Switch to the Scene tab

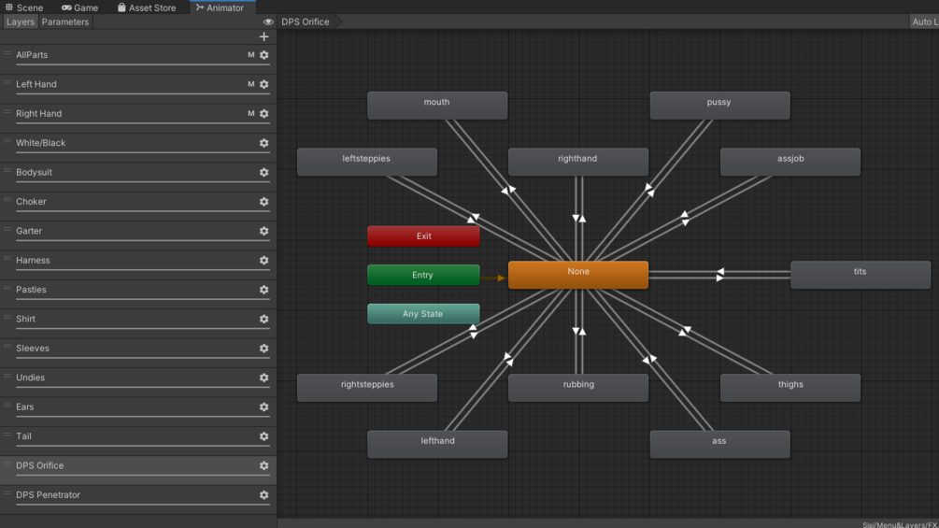pyautogui.click(x=24, y=7)
